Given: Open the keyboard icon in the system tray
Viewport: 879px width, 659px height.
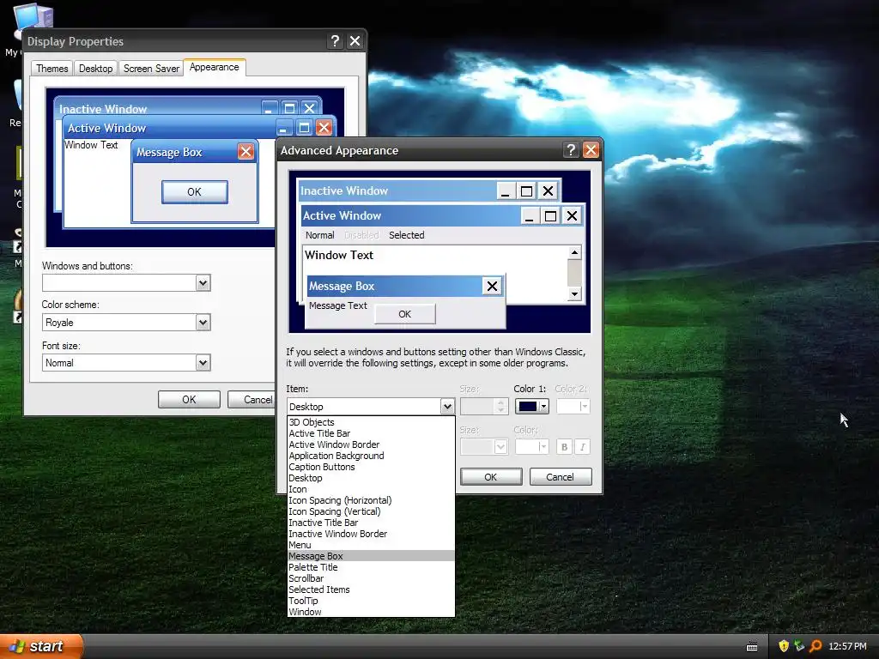Looking at the screenshot, I should pos(752,647).
